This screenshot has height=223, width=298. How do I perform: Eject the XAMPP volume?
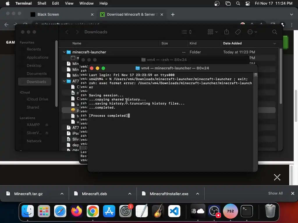[47, 125]
